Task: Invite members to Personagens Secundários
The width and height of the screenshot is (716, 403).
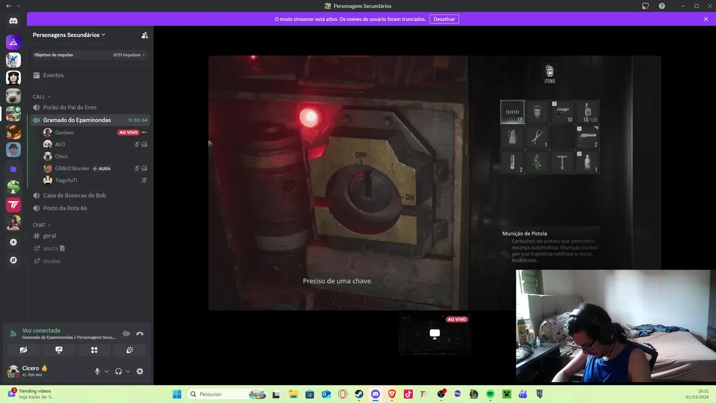Action: click(145, 35)
